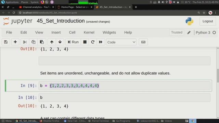Click into In [9] code cell
The width and height of the screenshot is (219, 123).
tap(125, 86)
